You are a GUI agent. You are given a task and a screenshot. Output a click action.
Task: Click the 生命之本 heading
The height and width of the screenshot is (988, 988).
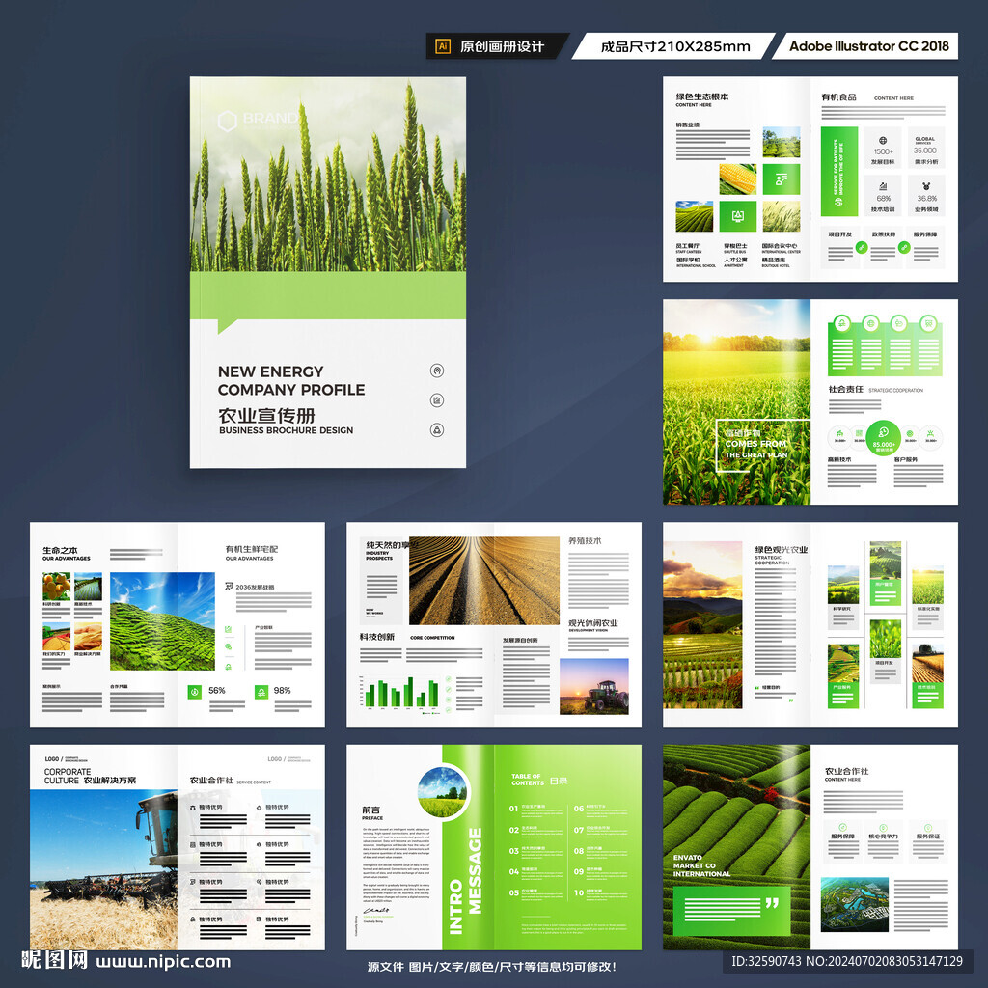click(x=61, y=550)
